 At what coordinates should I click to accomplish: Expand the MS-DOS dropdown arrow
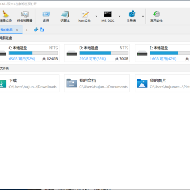[119, 16]
